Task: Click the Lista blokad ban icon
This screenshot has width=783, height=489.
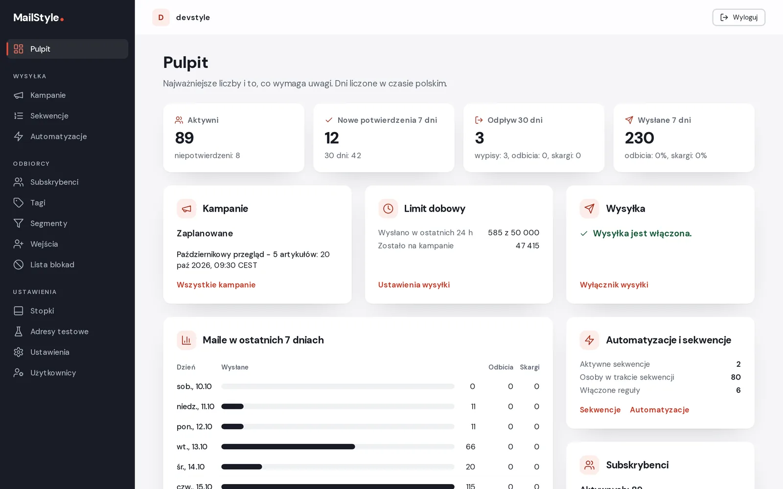Action: 19,265
